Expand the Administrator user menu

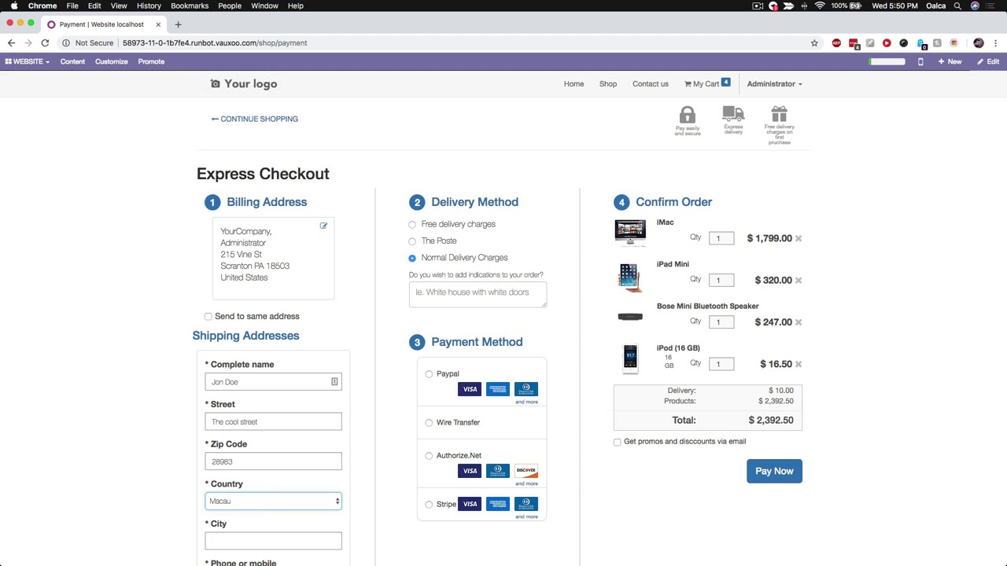[775, 84]
